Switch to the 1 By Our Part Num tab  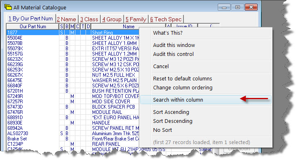pyautogui.click(x=31, y=19)
